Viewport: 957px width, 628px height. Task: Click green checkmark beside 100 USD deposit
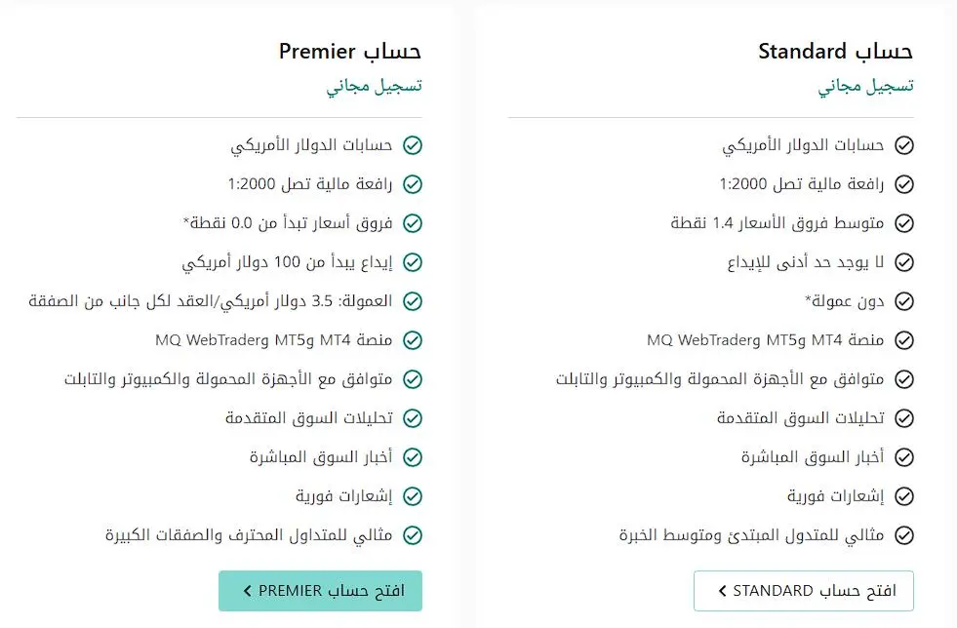point(413,262)
